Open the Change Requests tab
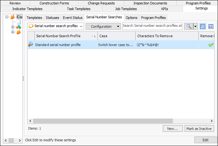This screenshot has height=146, width=218. click(x=101, y=3)
